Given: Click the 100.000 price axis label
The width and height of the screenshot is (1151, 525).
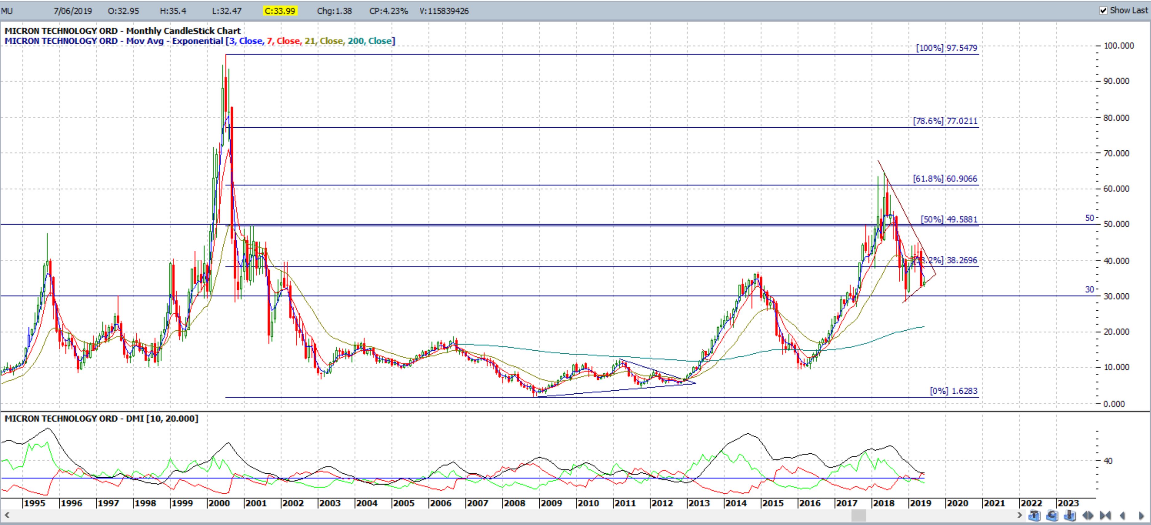Looking at the screenshot, I should coord(1119,46).
